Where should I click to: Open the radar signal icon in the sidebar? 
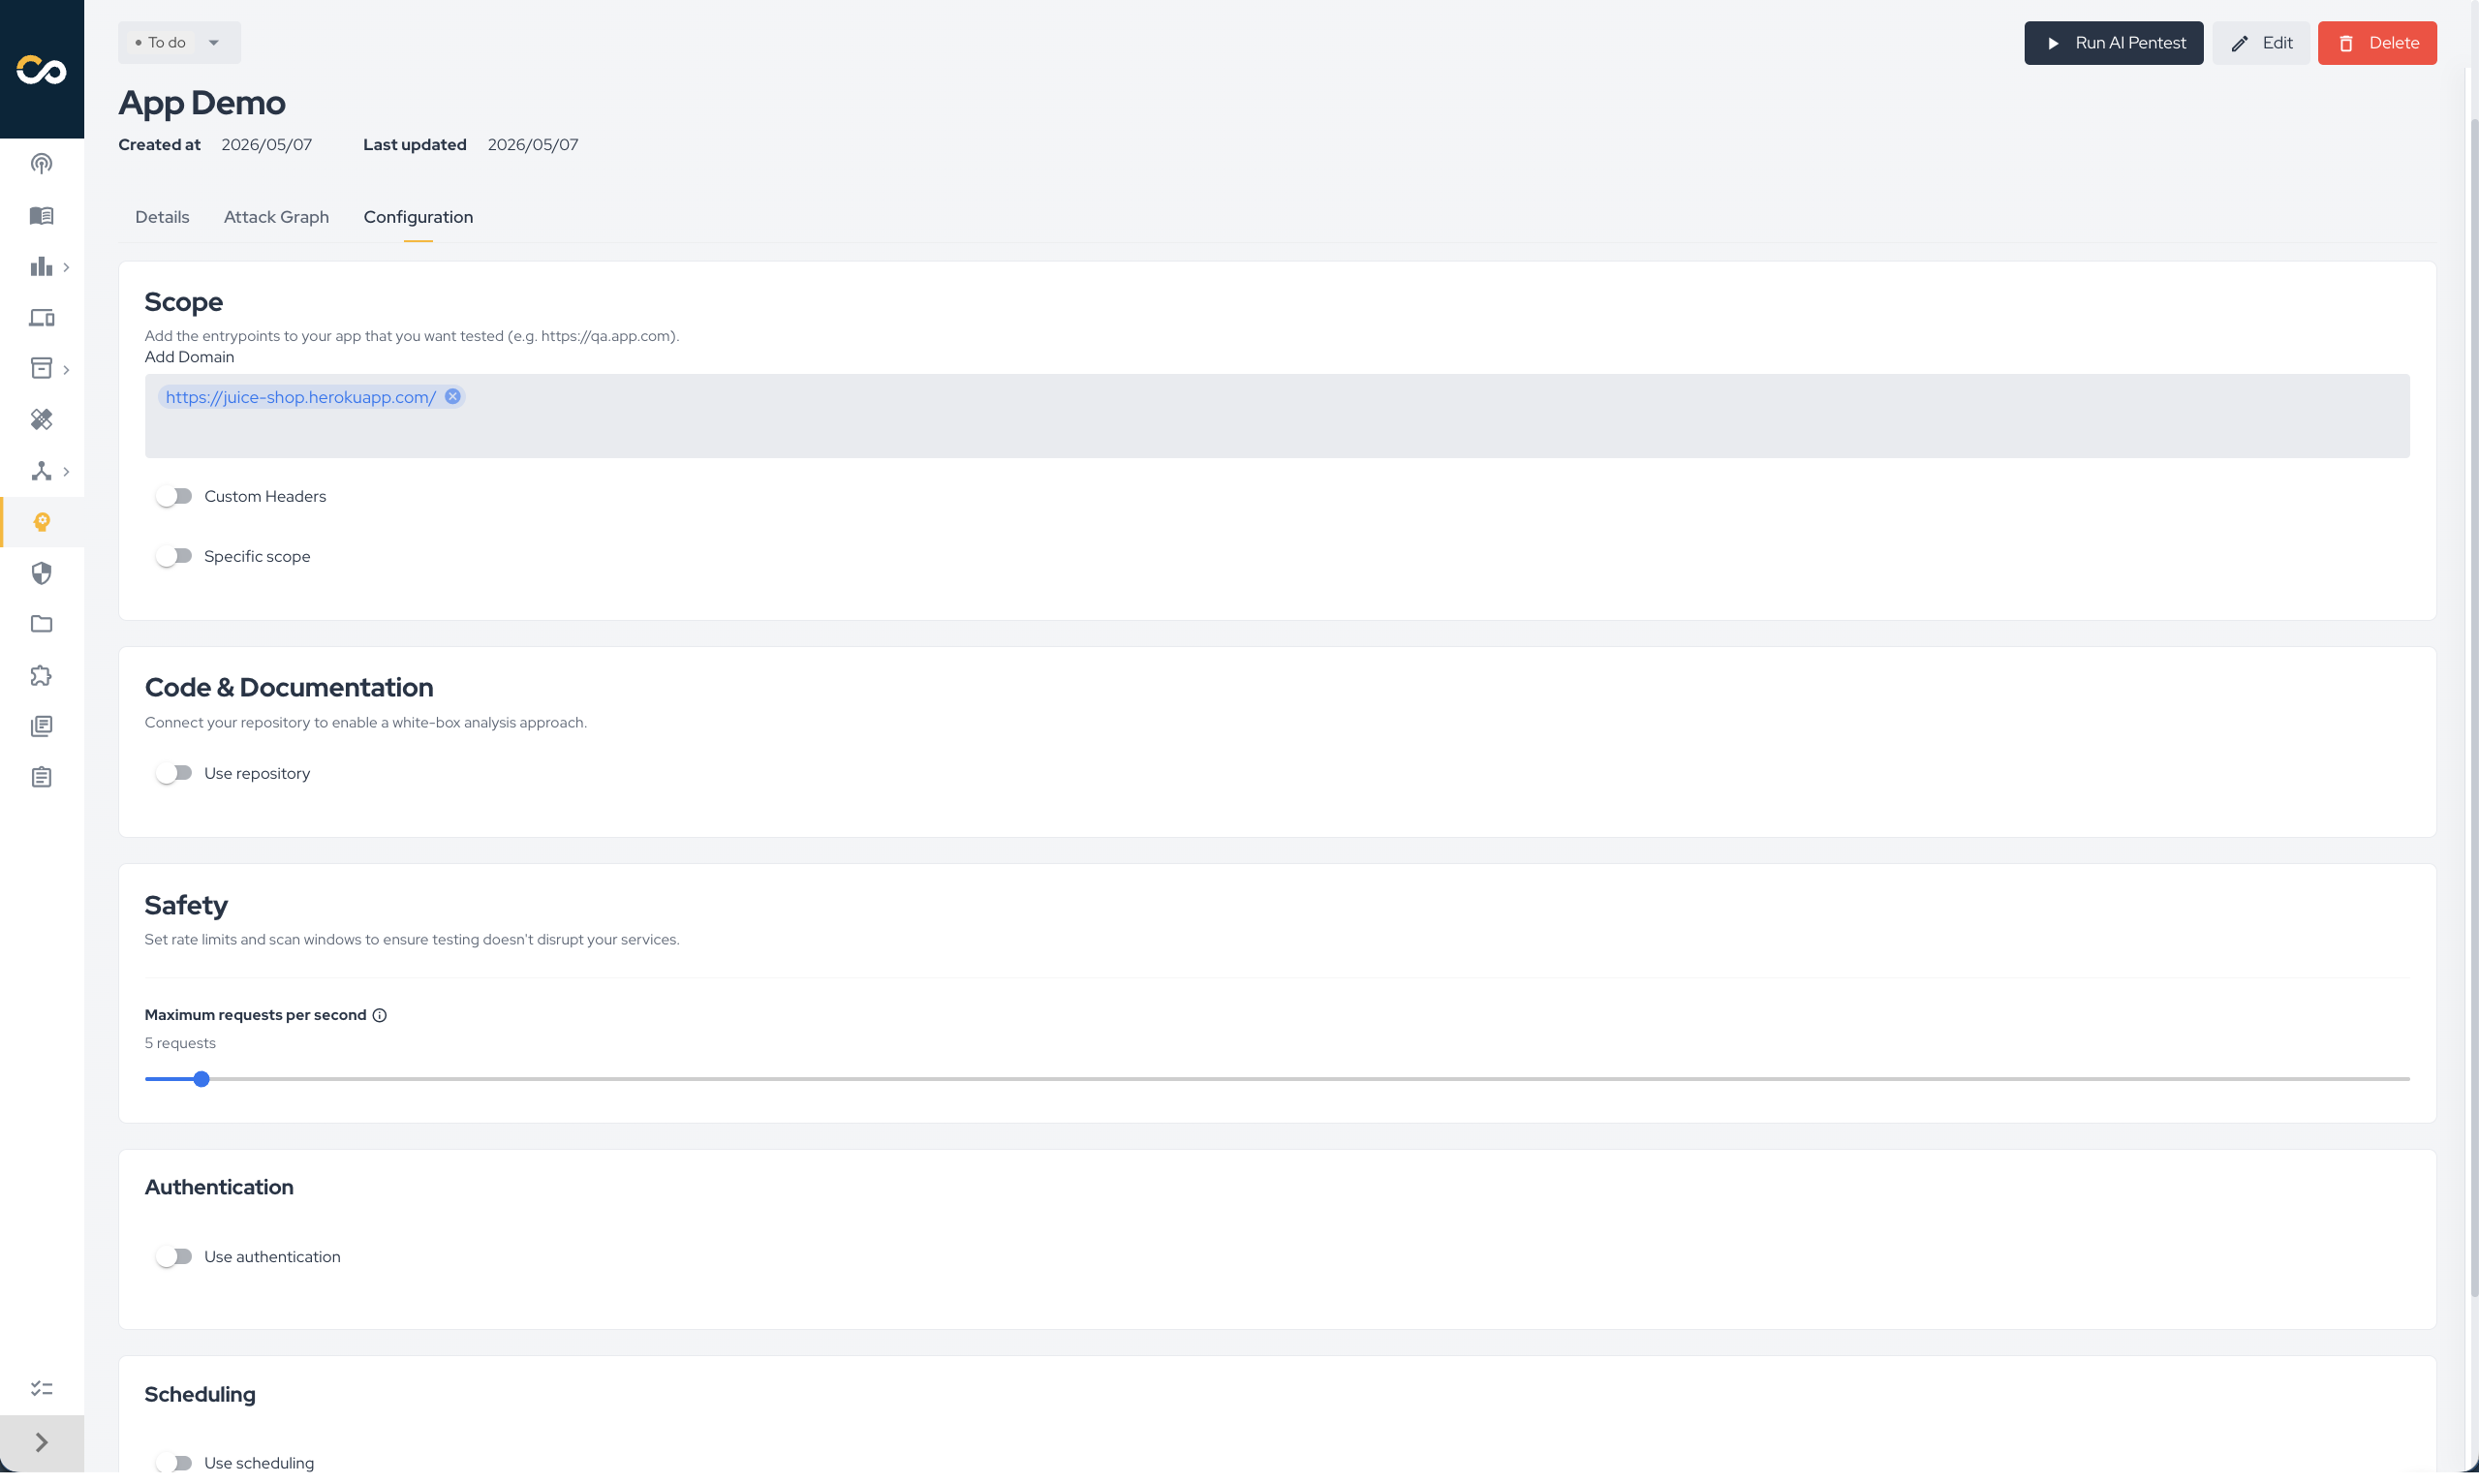point(41,164)
